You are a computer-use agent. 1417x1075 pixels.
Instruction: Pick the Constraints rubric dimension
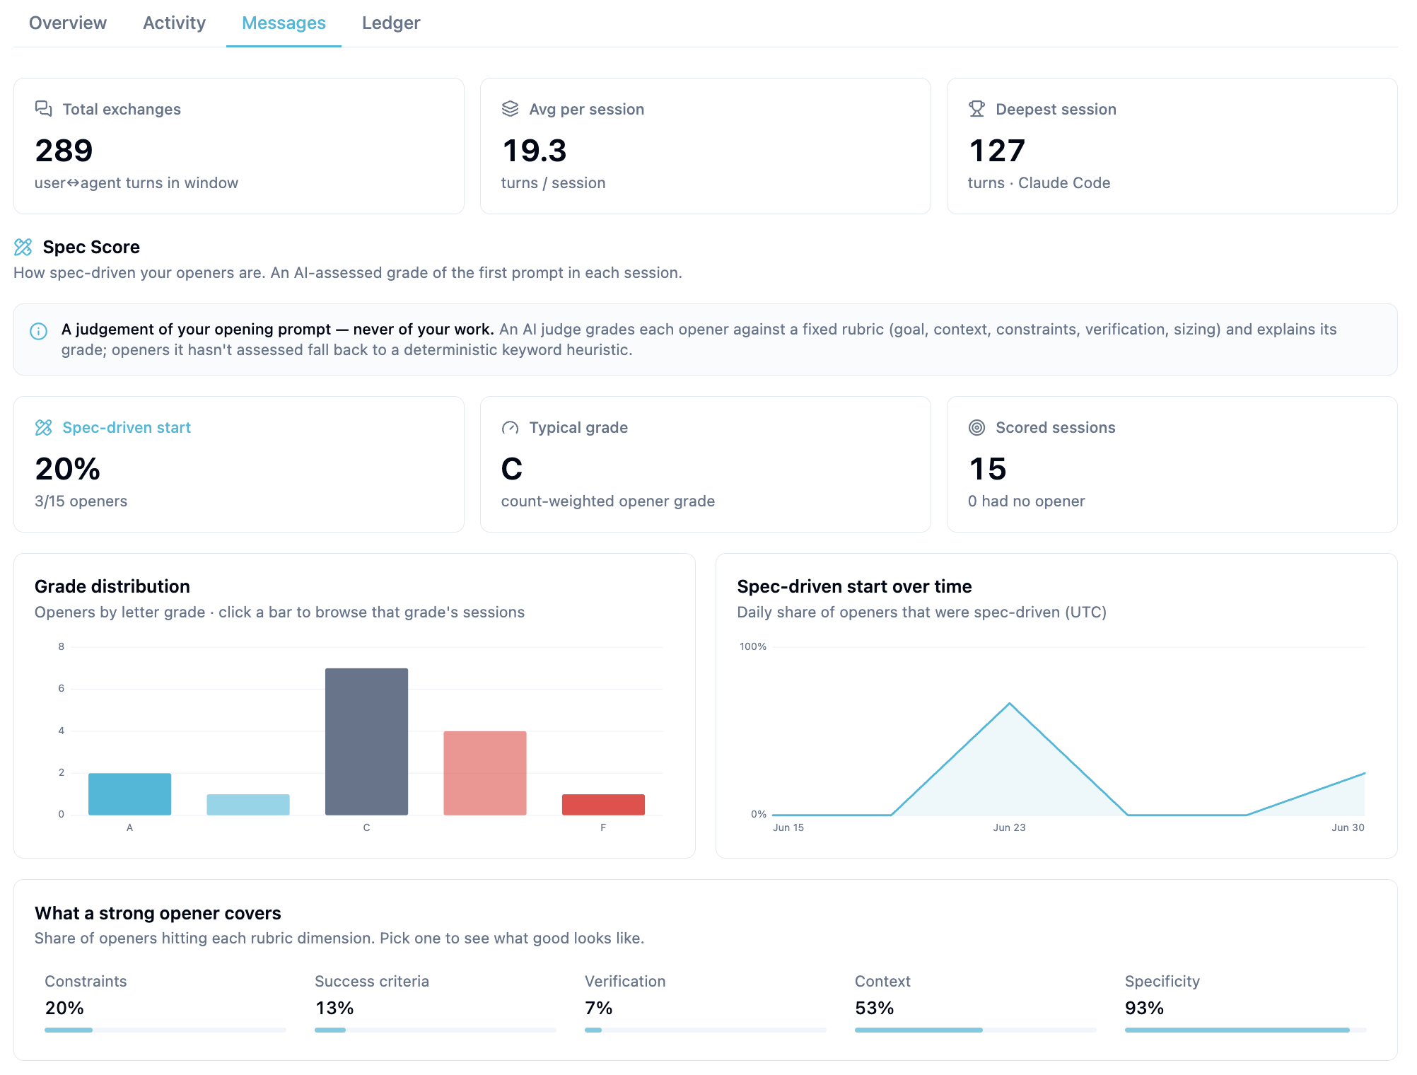[165, 1003]
